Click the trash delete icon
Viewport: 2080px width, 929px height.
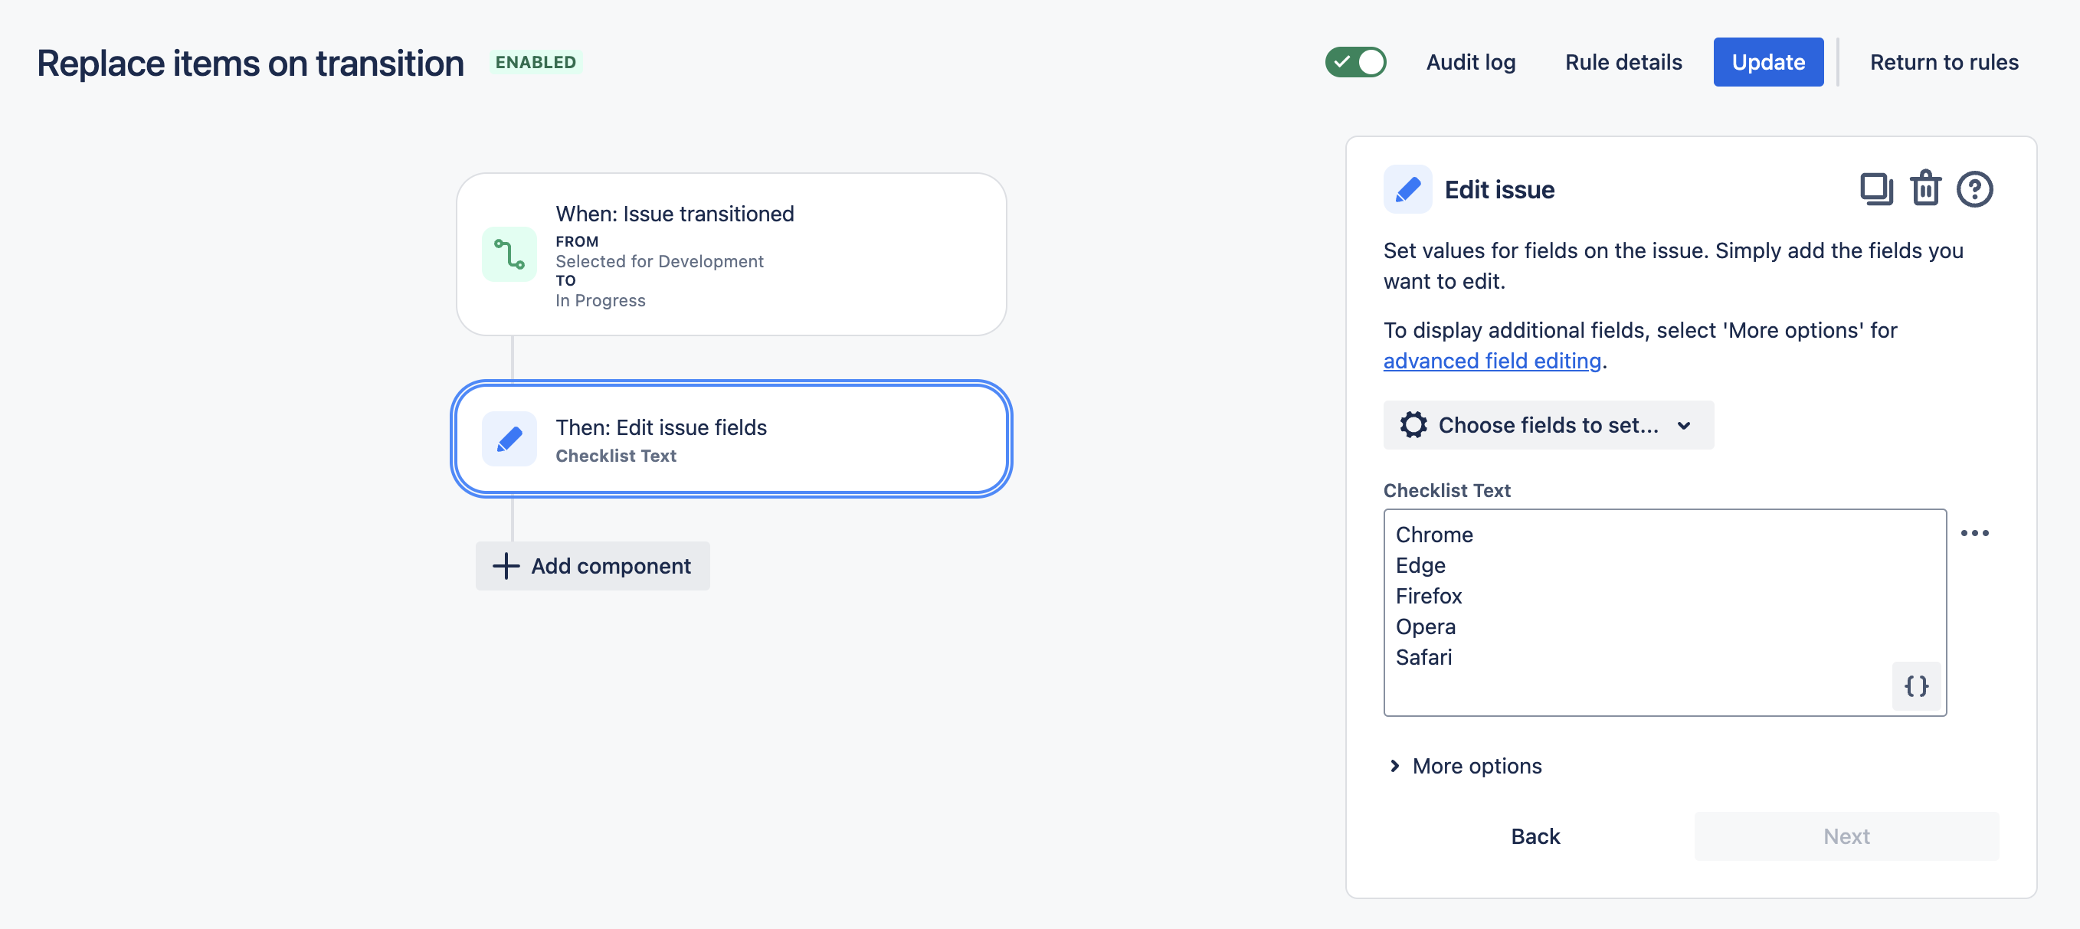(1925, 190)
